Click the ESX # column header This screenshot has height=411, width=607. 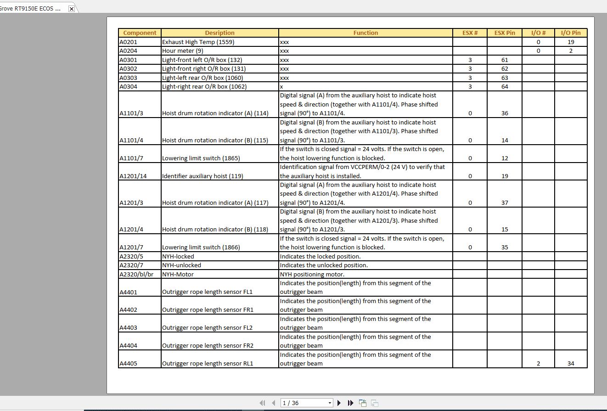(470, 33)
